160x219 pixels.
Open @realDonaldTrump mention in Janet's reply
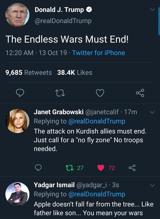[x=96, y=121]
